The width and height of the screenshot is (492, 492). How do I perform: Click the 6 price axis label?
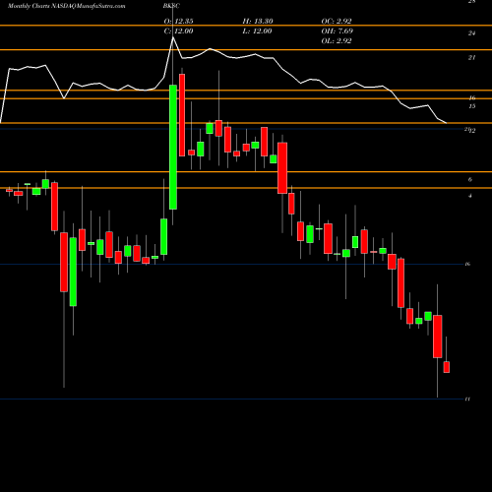click(470, 179)
